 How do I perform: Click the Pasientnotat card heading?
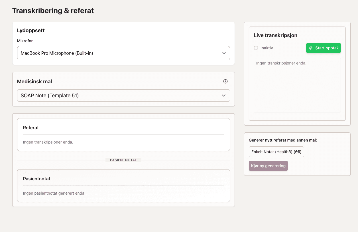pos(36,179)
